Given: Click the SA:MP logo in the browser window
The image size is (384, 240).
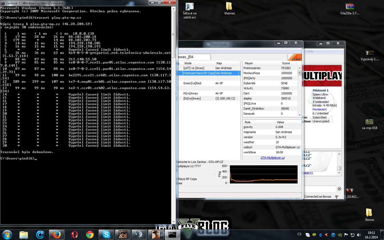Looking at the screenshot, I should [294, 57].
